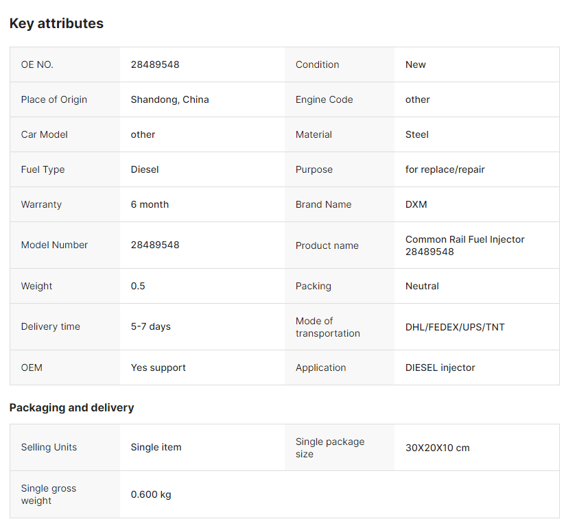Image resolution: width=566 pixels, height=530 pixels.
Task: Click the Place of Origin label
Action: tap(54, 99)
